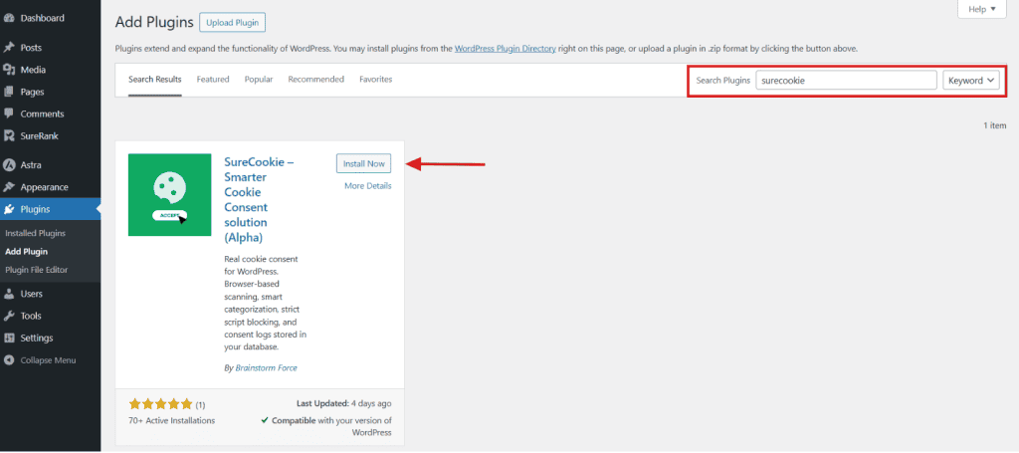
Task: Click the SureRank logo icon
Action: pos(9,136)
